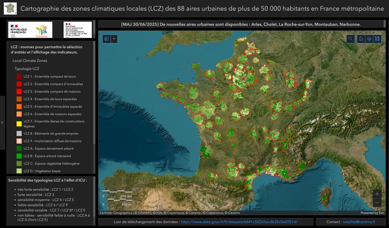Click 'LCZ 4 : Ensemble de tours espacées' entry
Viewport: 389px width, 228px height.
pyautogui.click(x=50, y=99)
